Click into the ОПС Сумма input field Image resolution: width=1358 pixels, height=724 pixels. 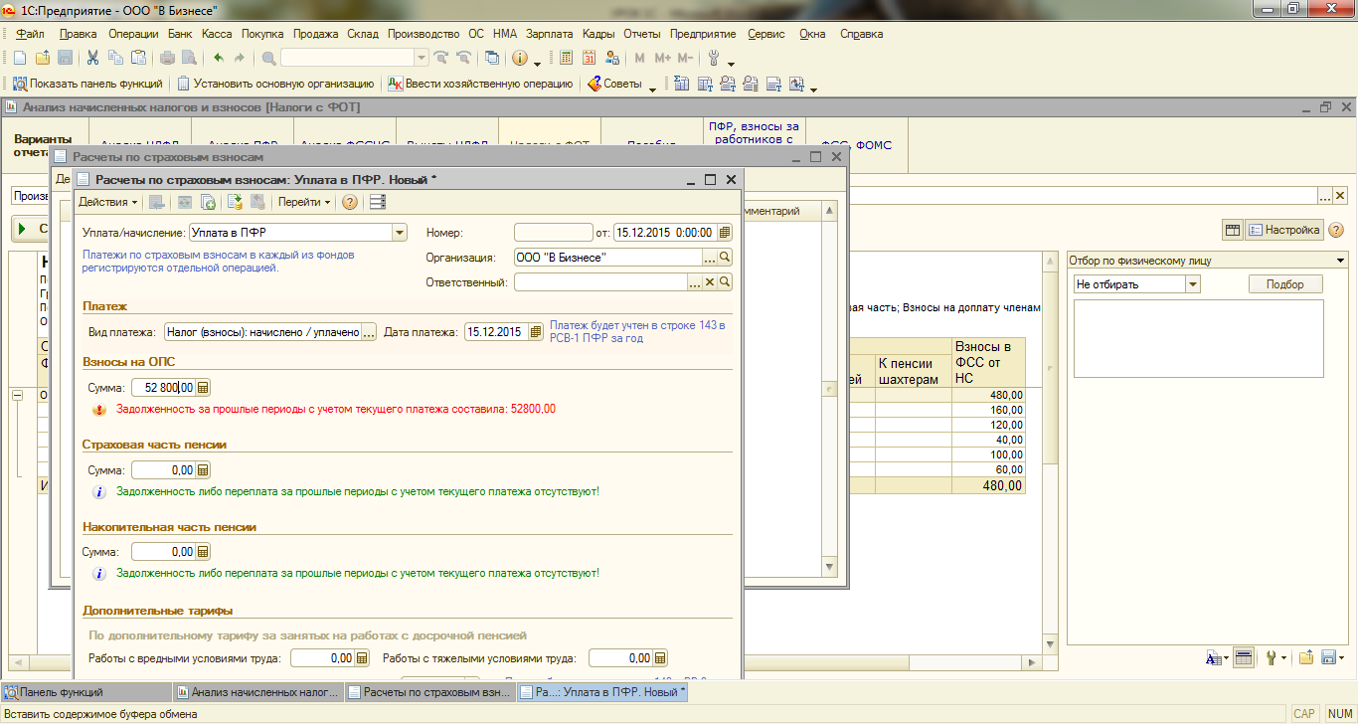click(x=163, y=388)
